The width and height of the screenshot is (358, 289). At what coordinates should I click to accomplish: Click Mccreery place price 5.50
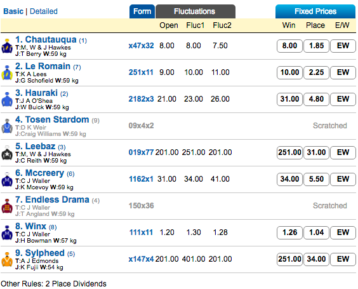(316, 179)
